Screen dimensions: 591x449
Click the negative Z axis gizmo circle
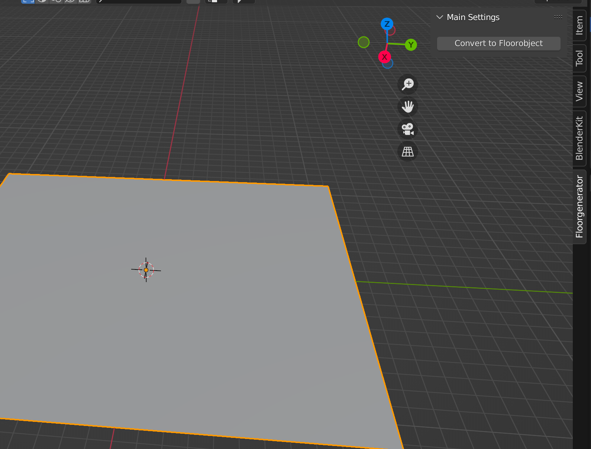388,65
